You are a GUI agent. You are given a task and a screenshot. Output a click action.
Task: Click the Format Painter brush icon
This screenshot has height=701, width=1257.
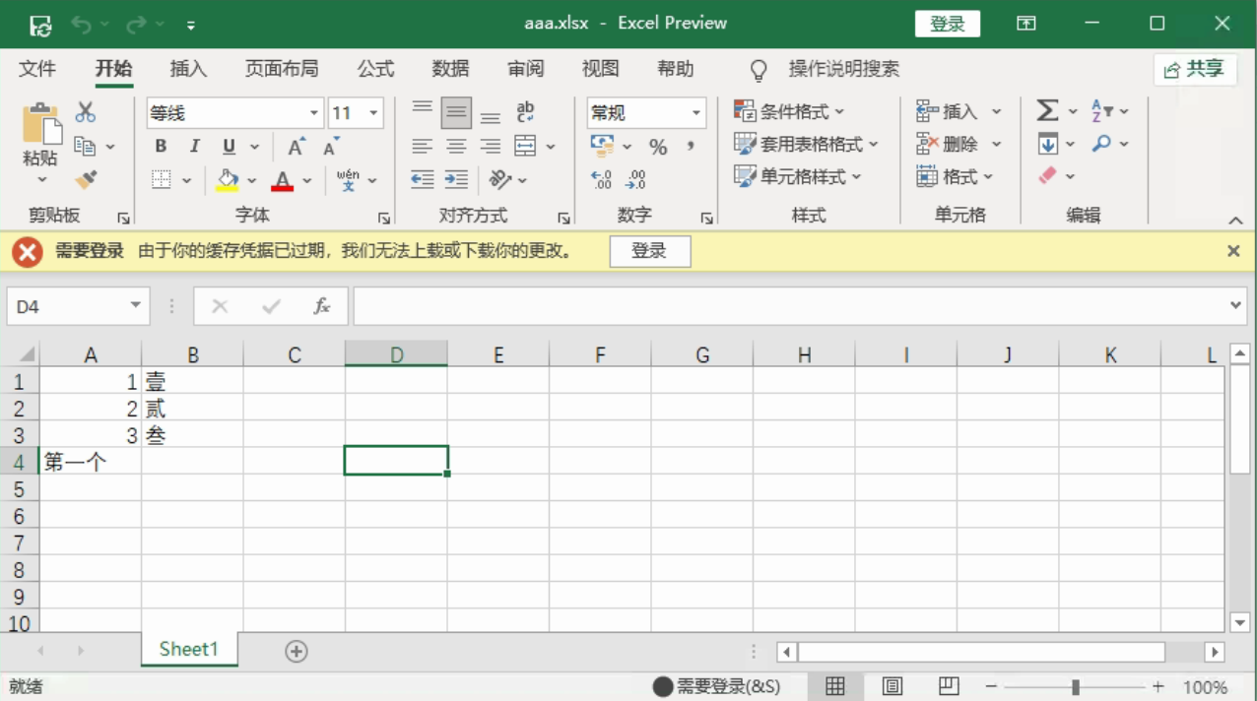87,179
